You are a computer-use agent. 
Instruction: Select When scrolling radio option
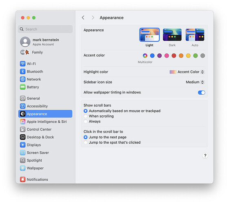pos(85,116)
